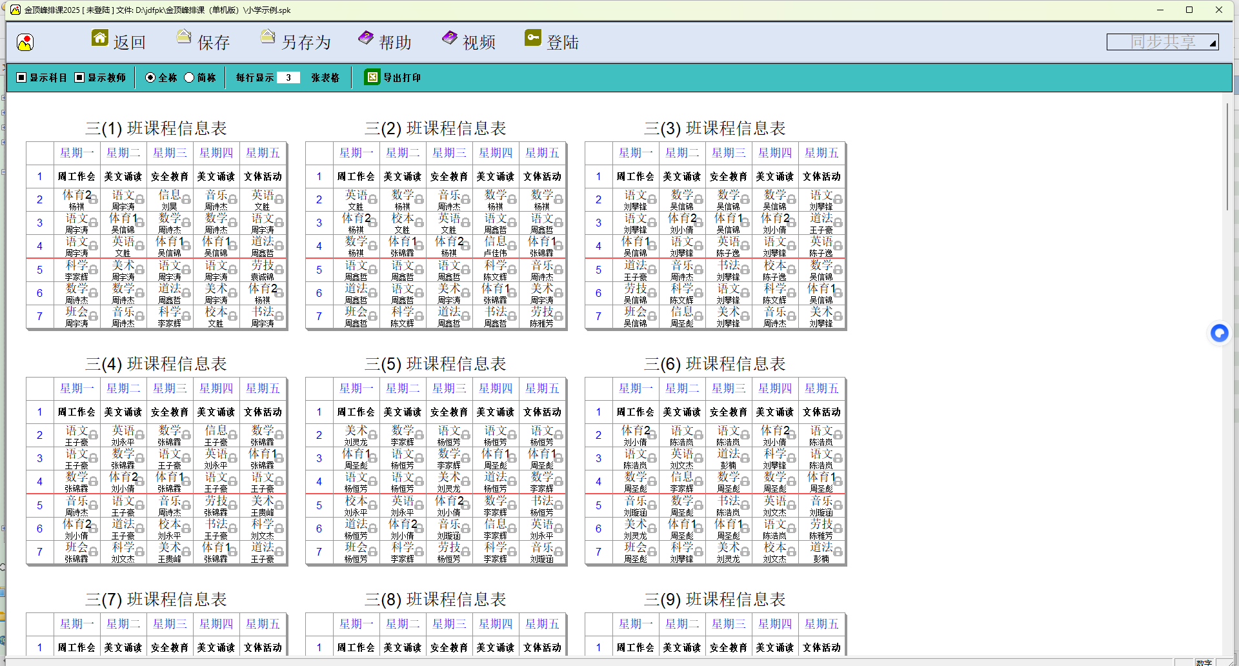Click lock icon on 三(4) Monday period 5 音乐
The width and height of the screenshot is (1239, 666).
click(94, 505)
